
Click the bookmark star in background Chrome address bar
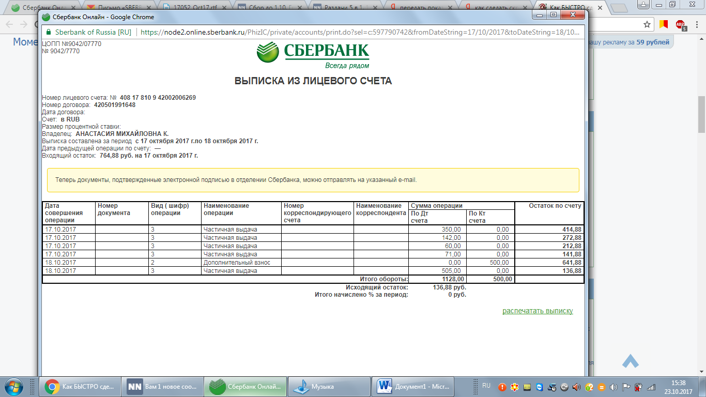point(647,24)
